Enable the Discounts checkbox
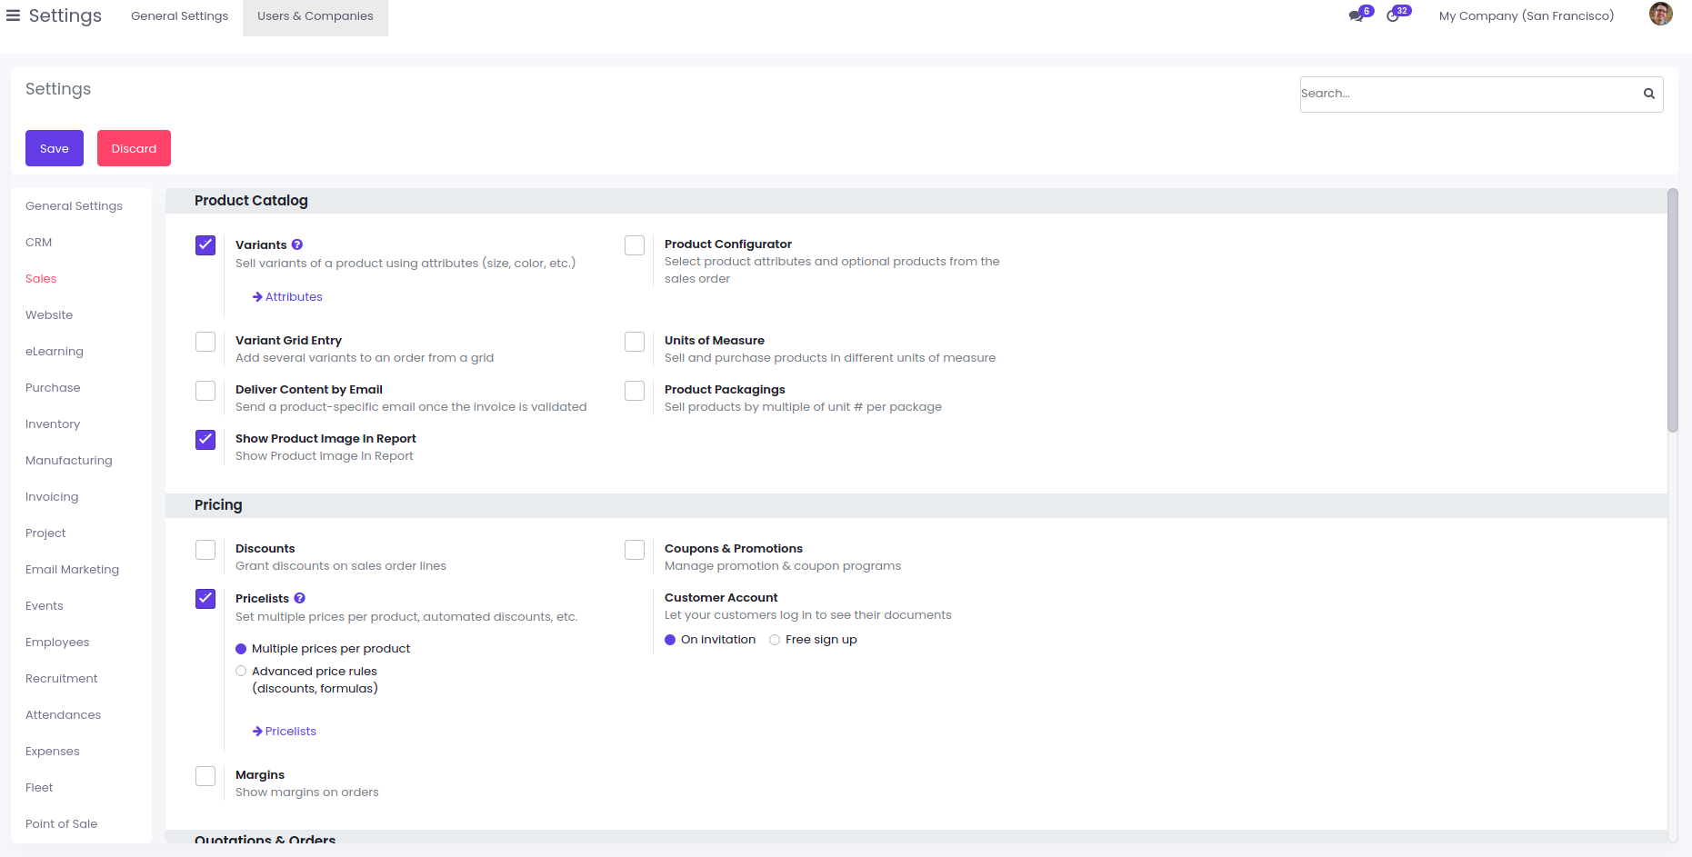Image resolution: width=1692 pixels, height=857 pixels. click(x=205, y=550)
